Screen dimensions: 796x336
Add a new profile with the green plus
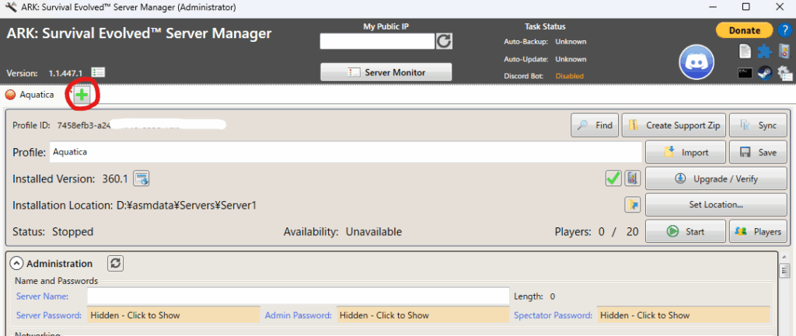(81, 95)
